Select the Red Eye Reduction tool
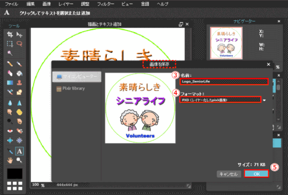Screen dimensions: 288x195 pos(10,131)
